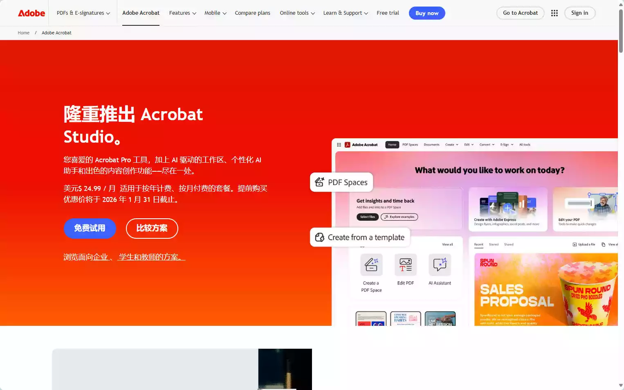Click the Buy now button
This screenshot has height=390, width=624.
point(427,13)
